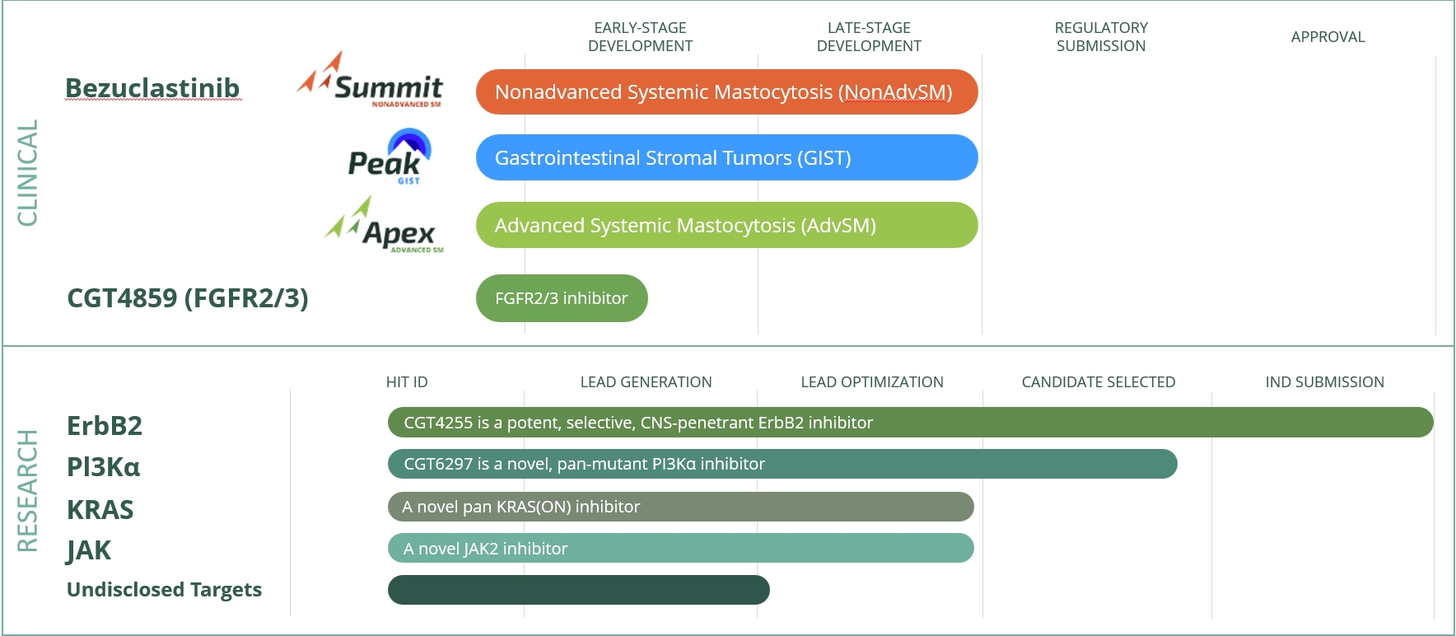Click the Apex Advanced SM logo
This screenshot has width=1456, height=636.
point(385,226)
